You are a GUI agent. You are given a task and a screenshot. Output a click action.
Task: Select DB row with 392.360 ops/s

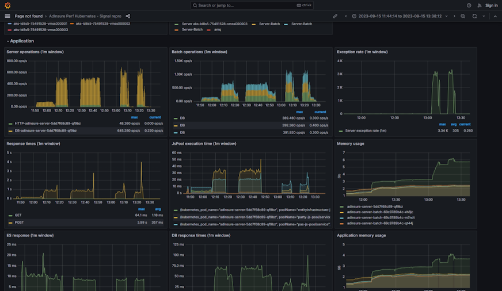[x=250, y=125]
